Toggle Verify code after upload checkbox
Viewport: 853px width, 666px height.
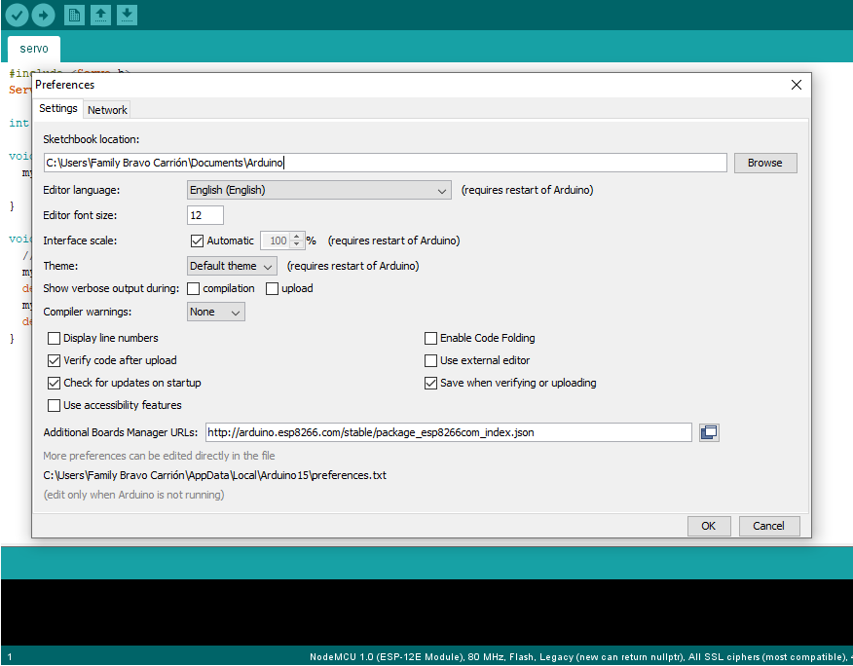[x=54, y=360]
